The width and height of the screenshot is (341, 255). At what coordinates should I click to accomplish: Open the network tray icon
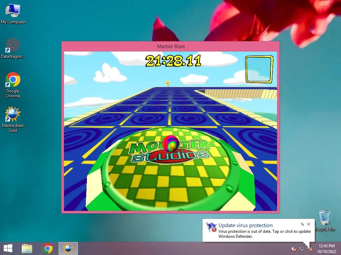click(302, 248)
